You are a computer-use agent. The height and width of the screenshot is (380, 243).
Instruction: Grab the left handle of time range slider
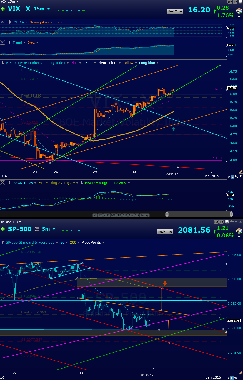click(x=167, y=214)
